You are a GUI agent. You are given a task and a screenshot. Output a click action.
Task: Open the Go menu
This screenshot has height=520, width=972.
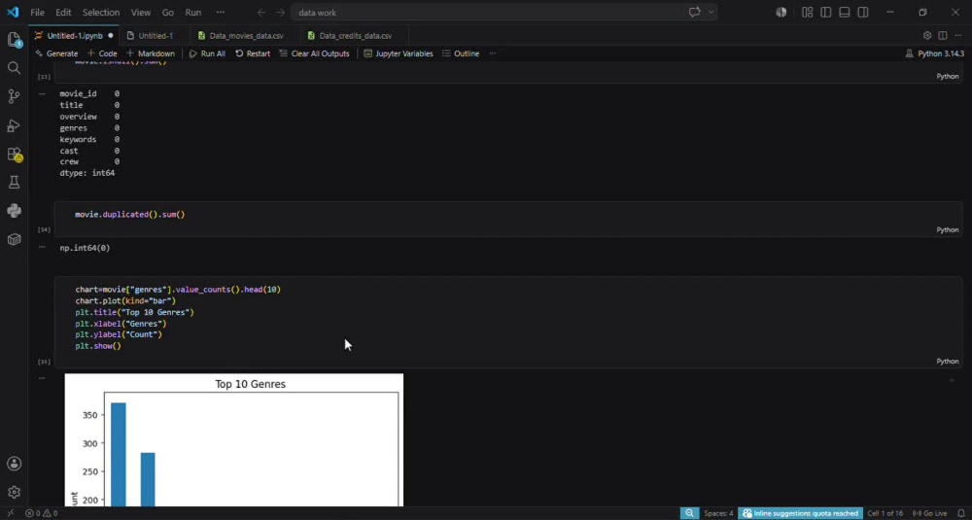(x=167, y=13)
